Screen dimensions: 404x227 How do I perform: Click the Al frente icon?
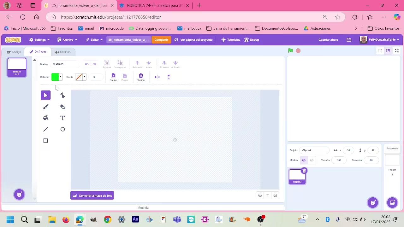(x=164, y=63)
